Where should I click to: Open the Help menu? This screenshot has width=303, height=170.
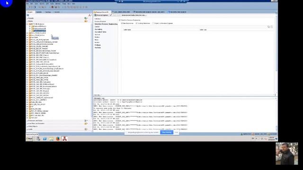pyautogui.click(x=73, y=4)
